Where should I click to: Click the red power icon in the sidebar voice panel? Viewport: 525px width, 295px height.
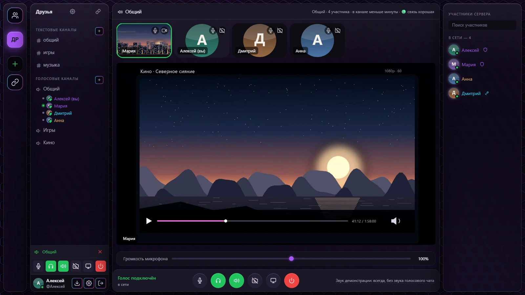(101, 266)
